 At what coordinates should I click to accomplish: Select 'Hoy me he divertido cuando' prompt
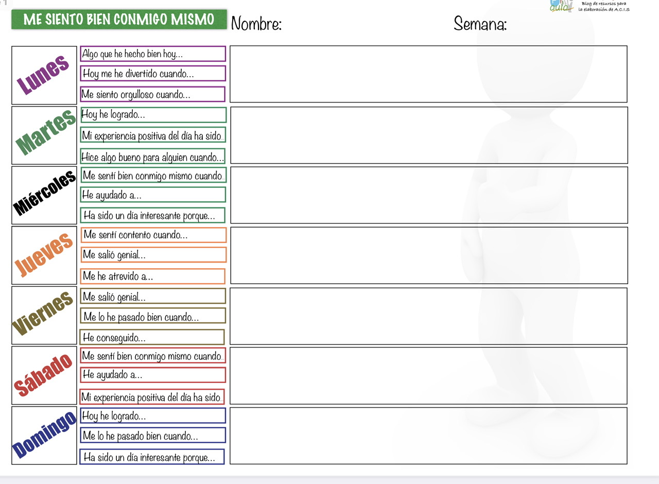click(153, 74)
